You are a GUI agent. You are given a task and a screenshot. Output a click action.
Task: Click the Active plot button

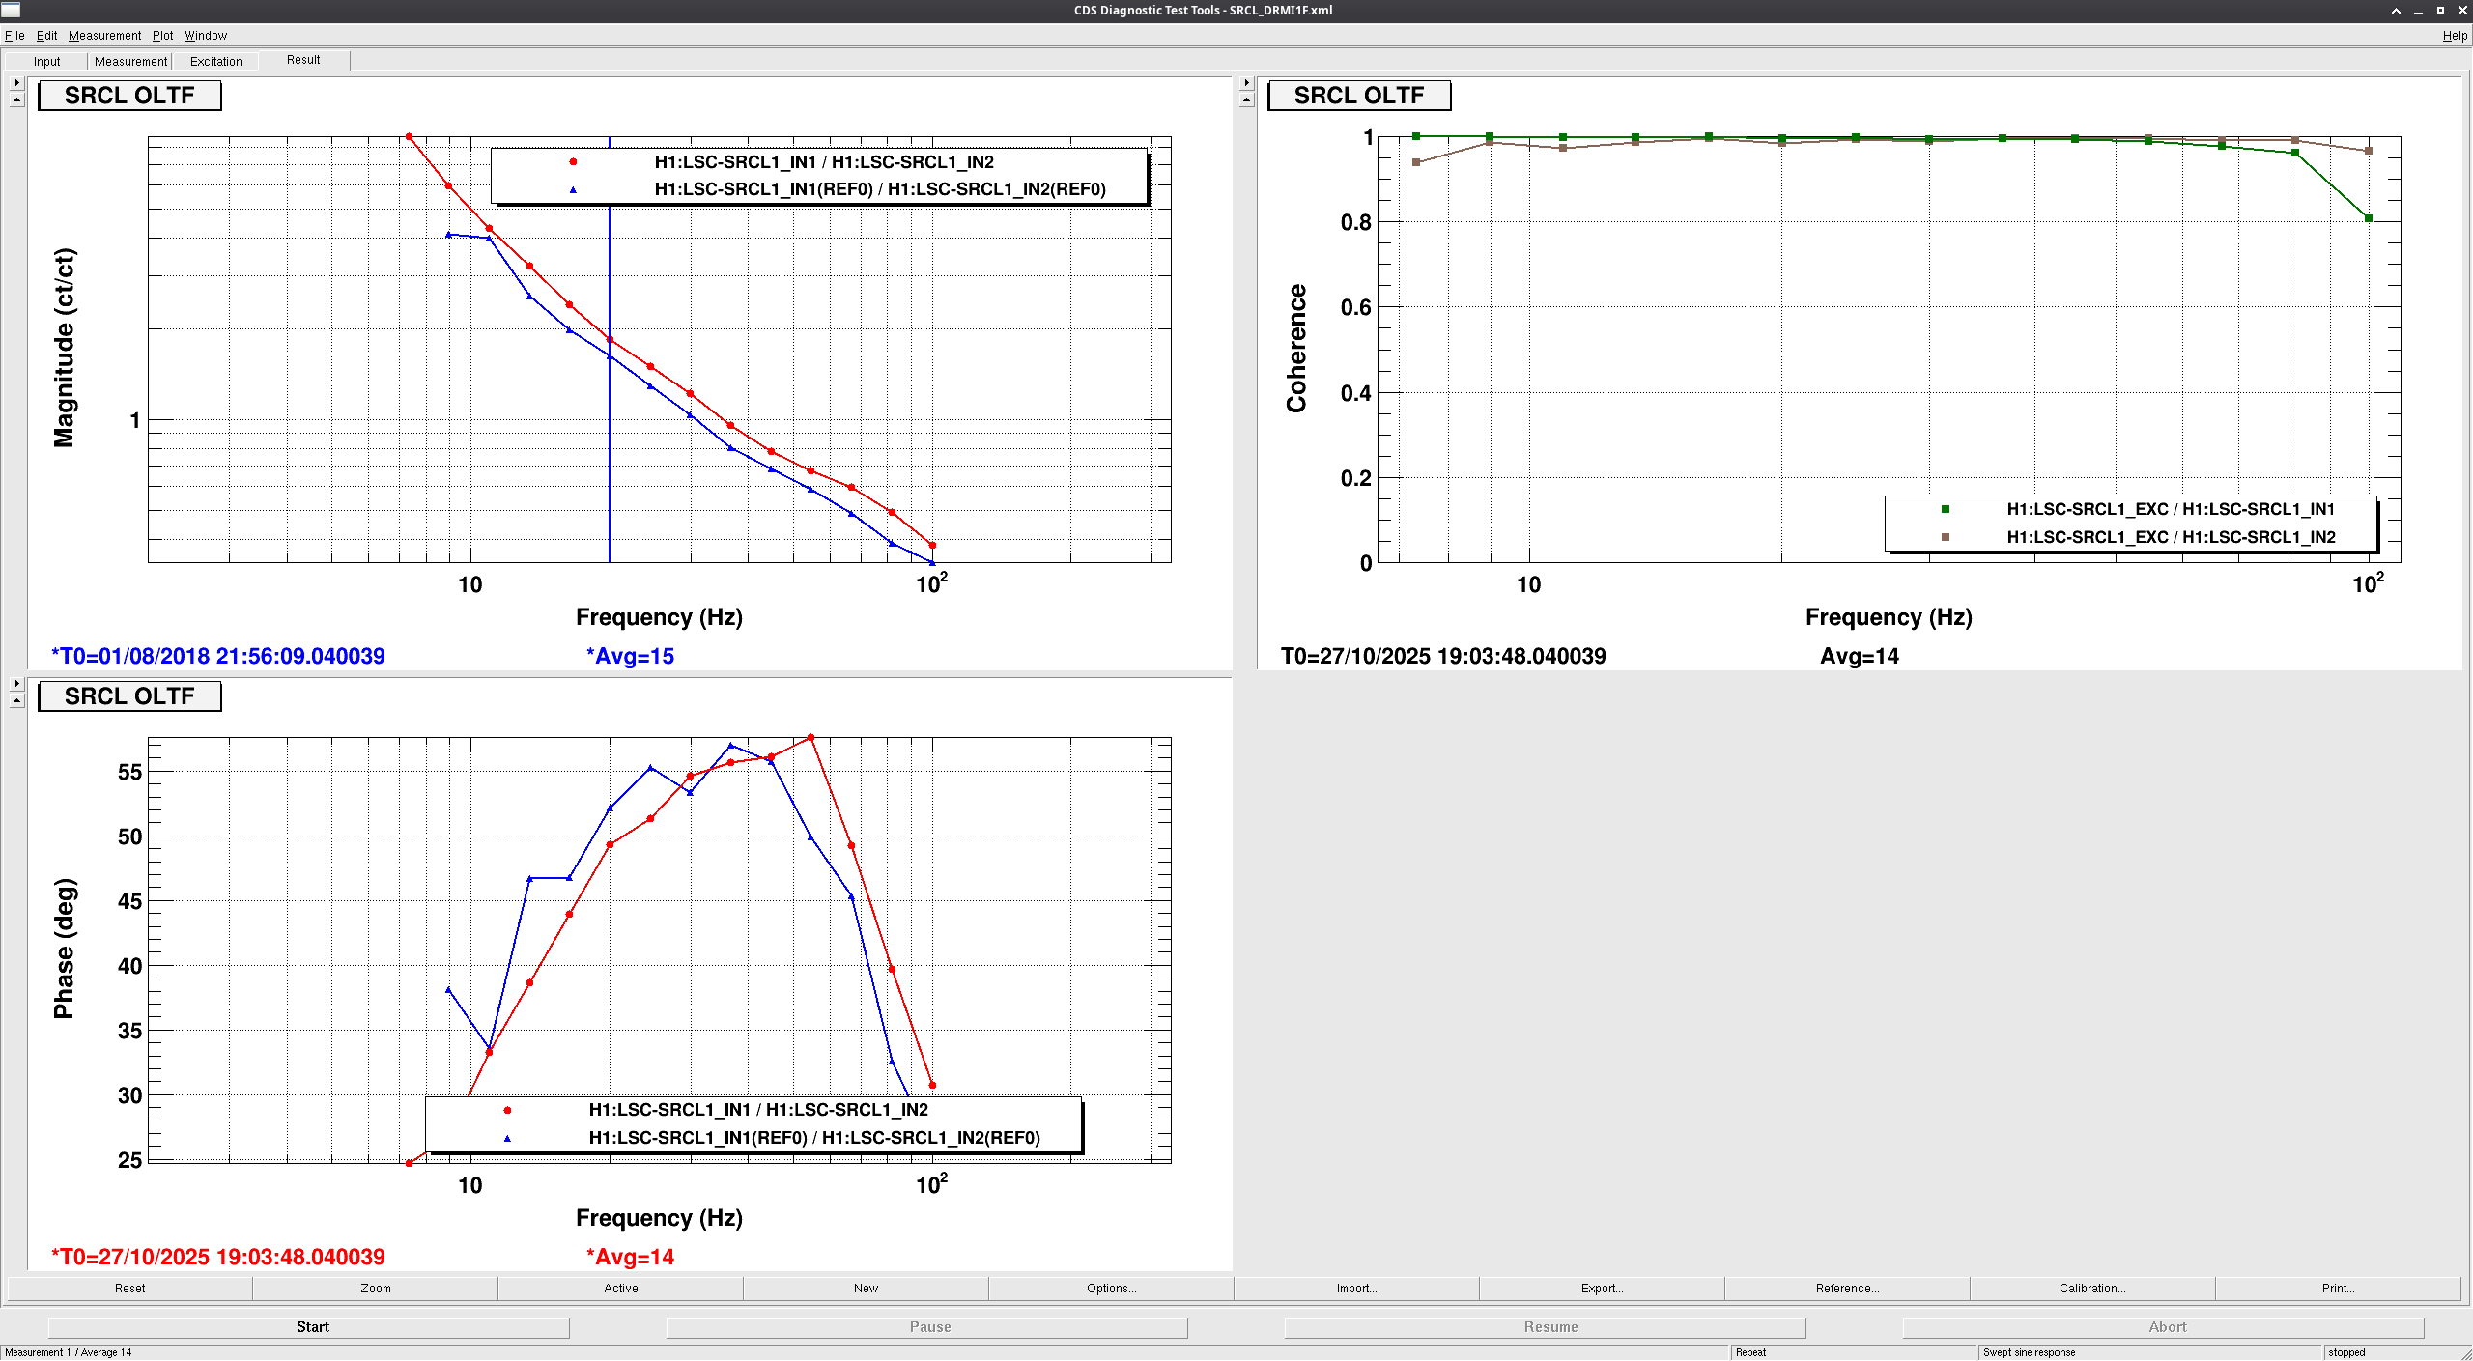pos(620,1288)
